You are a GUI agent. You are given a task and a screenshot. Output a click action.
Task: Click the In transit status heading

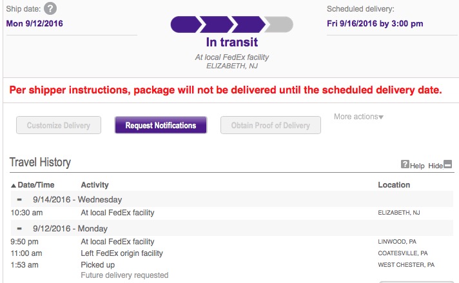point(232,42)
